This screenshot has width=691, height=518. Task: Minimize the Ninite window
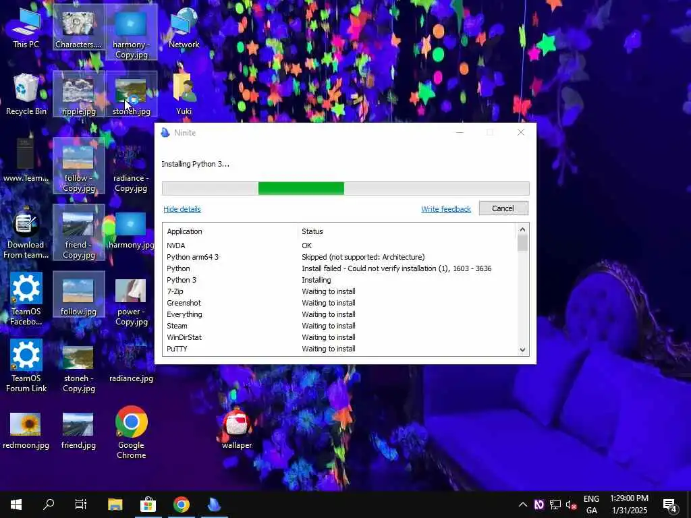[460, 132]
